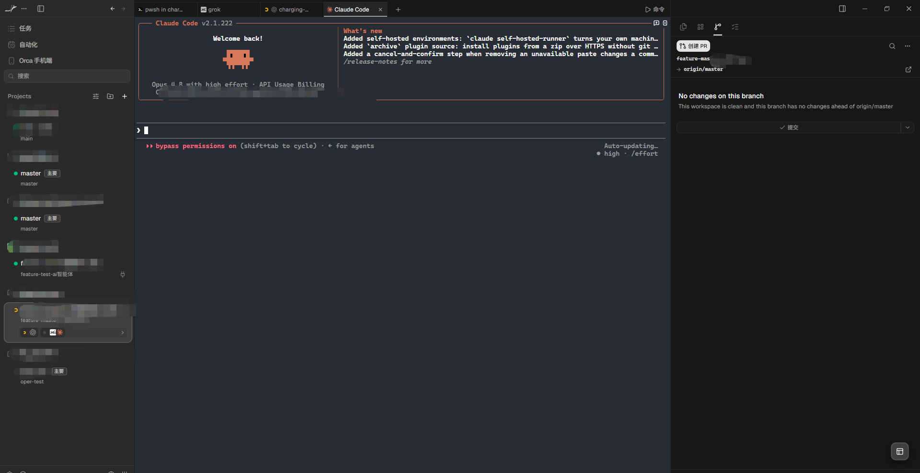Open the checklist panel icon
Image resolution: width=920 pixels, height=473 pixels.
click(735, 27)
